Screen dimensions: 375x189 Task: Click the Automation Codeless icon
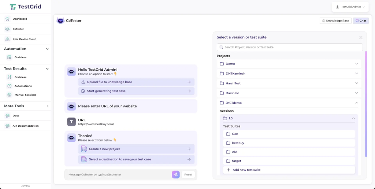[9, 58]
